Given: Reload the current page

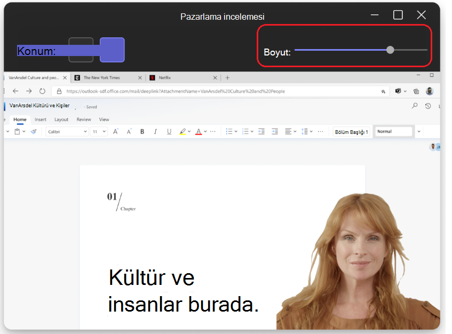Looking at the screenshot, I should [42, 91].
